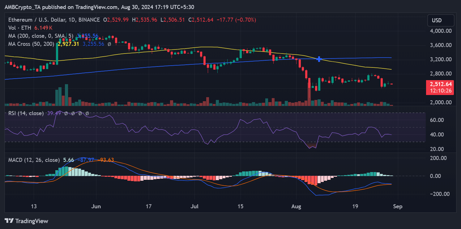461x229 pixels.
Task: Click the MA cross marker on chart
Action: pyautogui.click(x=319, y=59)
